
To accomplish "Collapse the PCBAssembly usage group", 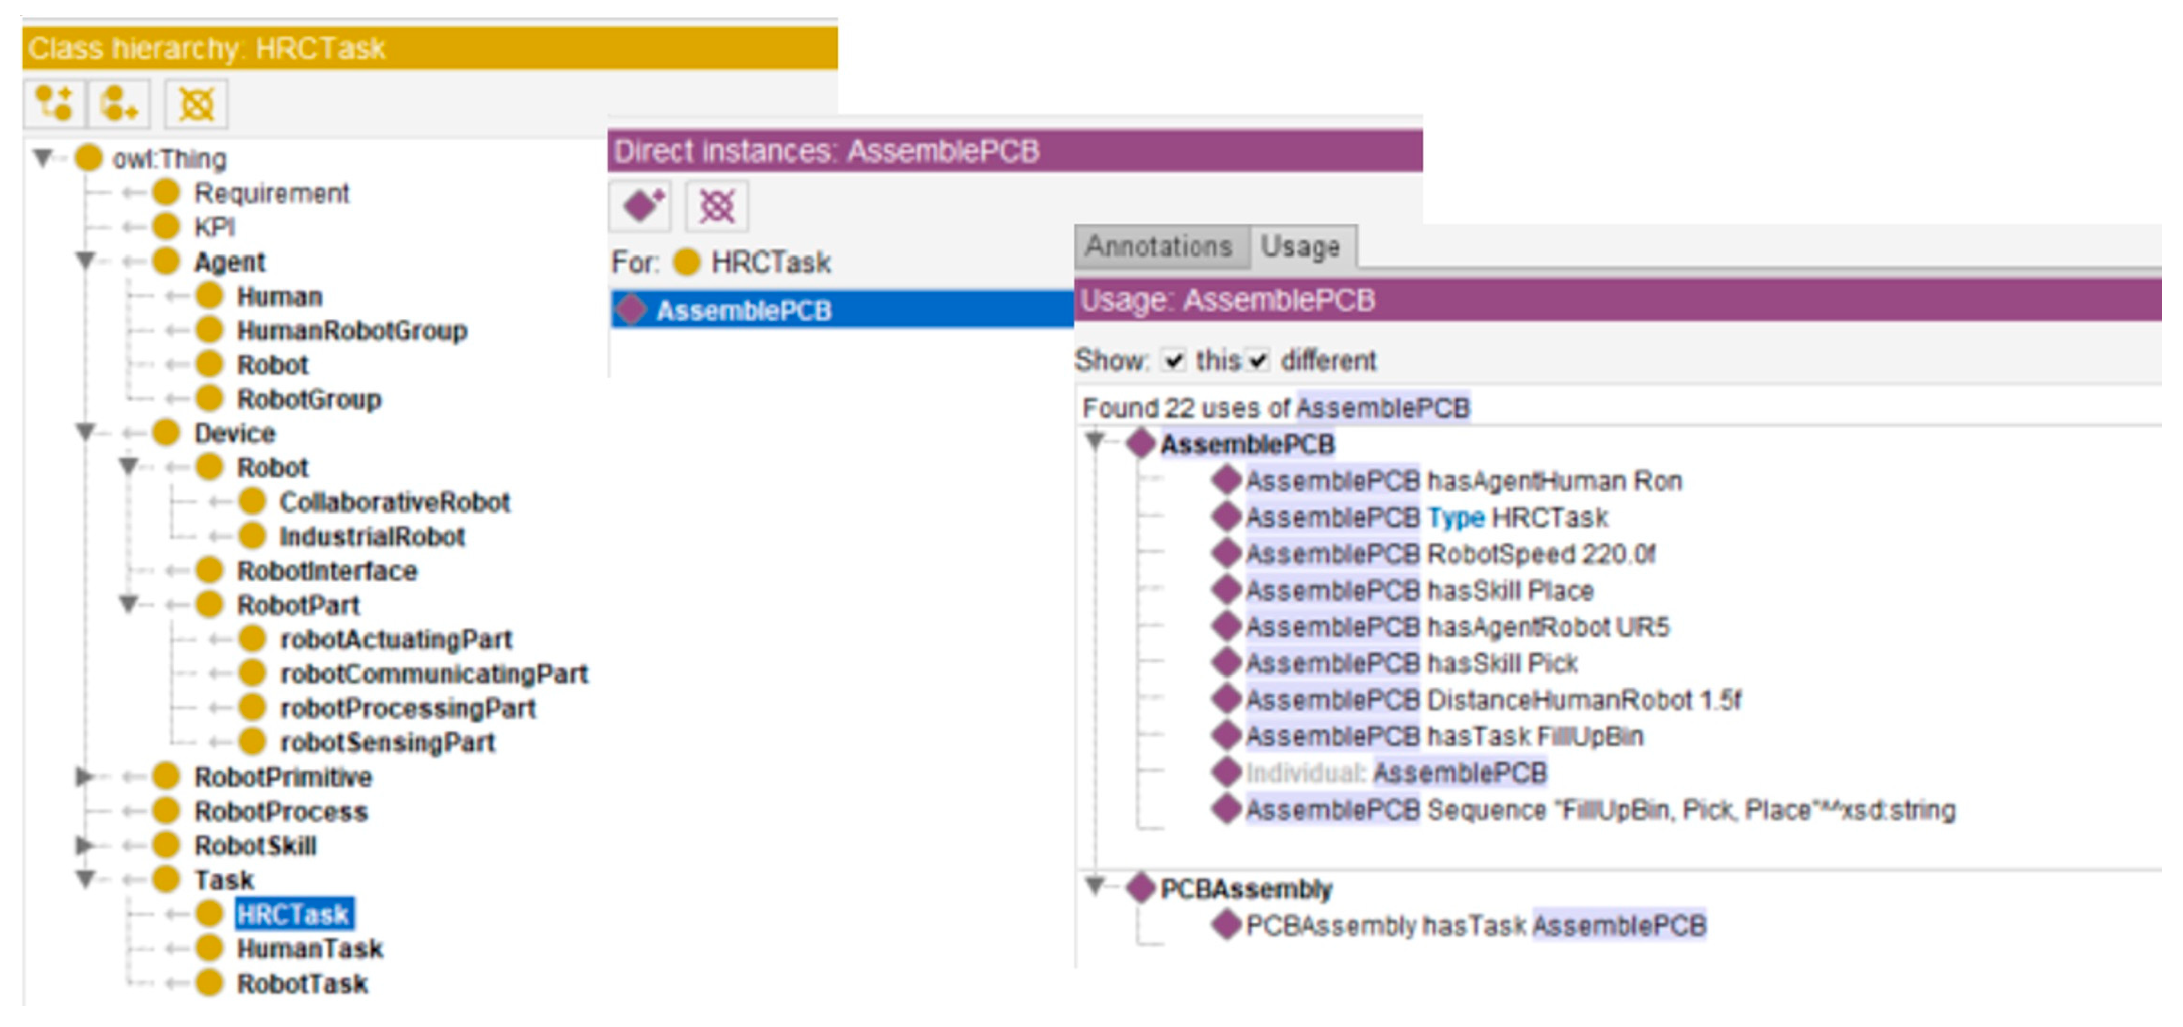I will pos(1095,886).
